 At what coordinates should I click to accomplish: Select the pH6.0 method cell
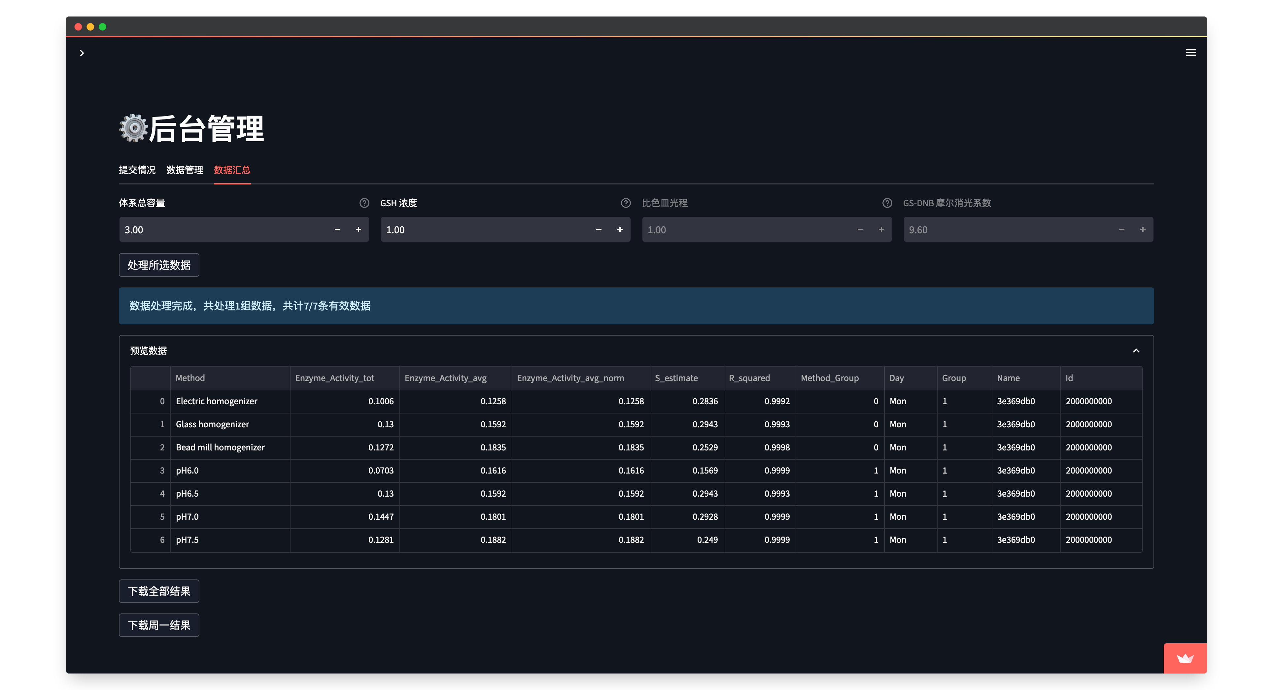[x=230, y=471]
